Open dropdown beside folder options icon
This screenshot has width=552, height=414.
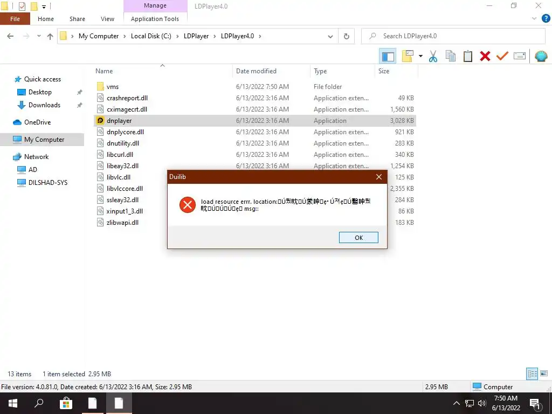420,56
